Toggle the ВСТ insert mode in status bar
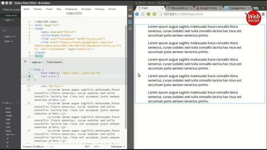The height and width of the screenshot is (150, 267). tap(87, 146)
